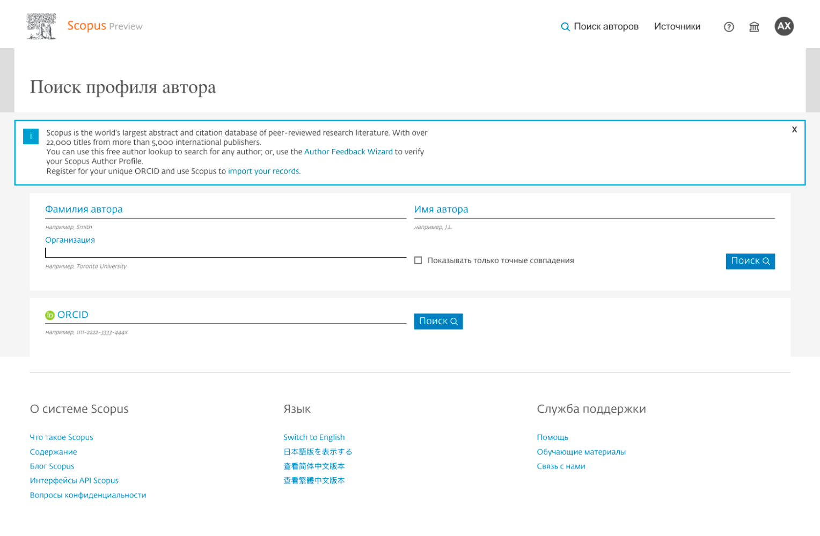Open the Содержание footer link
The image size is (820, 536).
click(x=53, y=452)
